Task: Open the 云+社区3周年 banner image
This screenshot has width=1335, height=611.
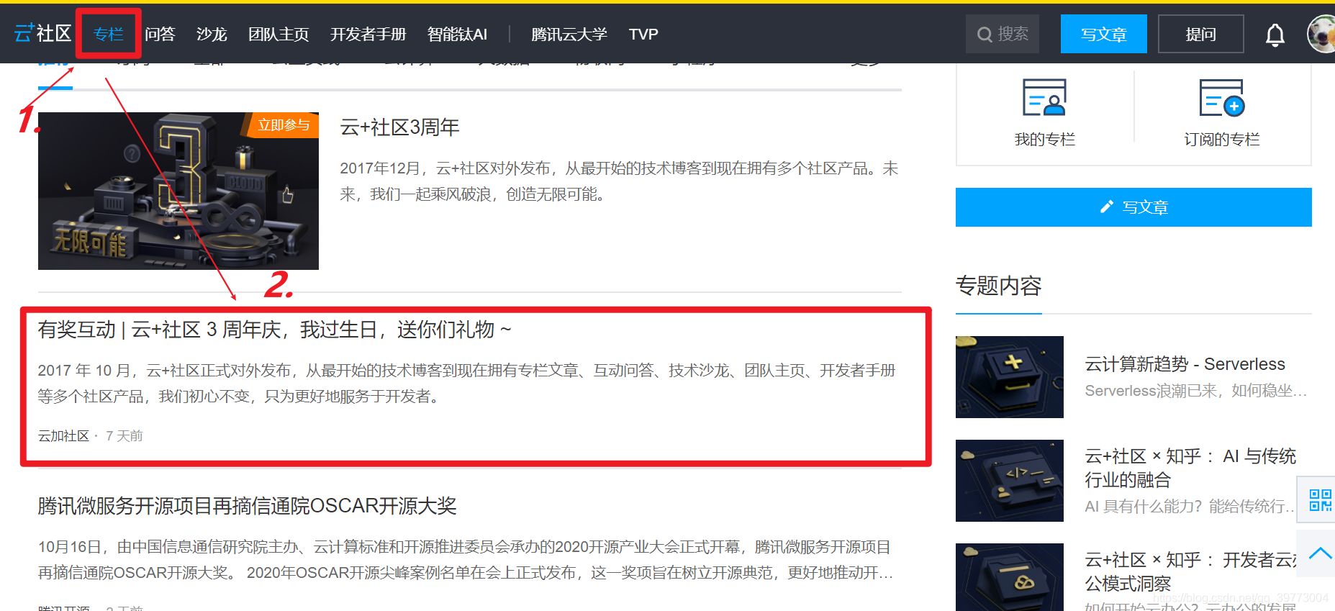Action: point(178,191)
